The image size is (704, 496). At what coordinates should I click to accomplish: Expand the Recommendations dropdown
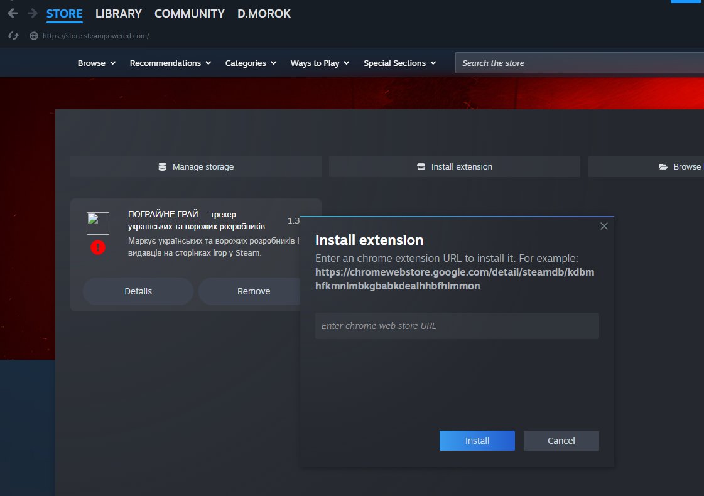tap(170, 63)
